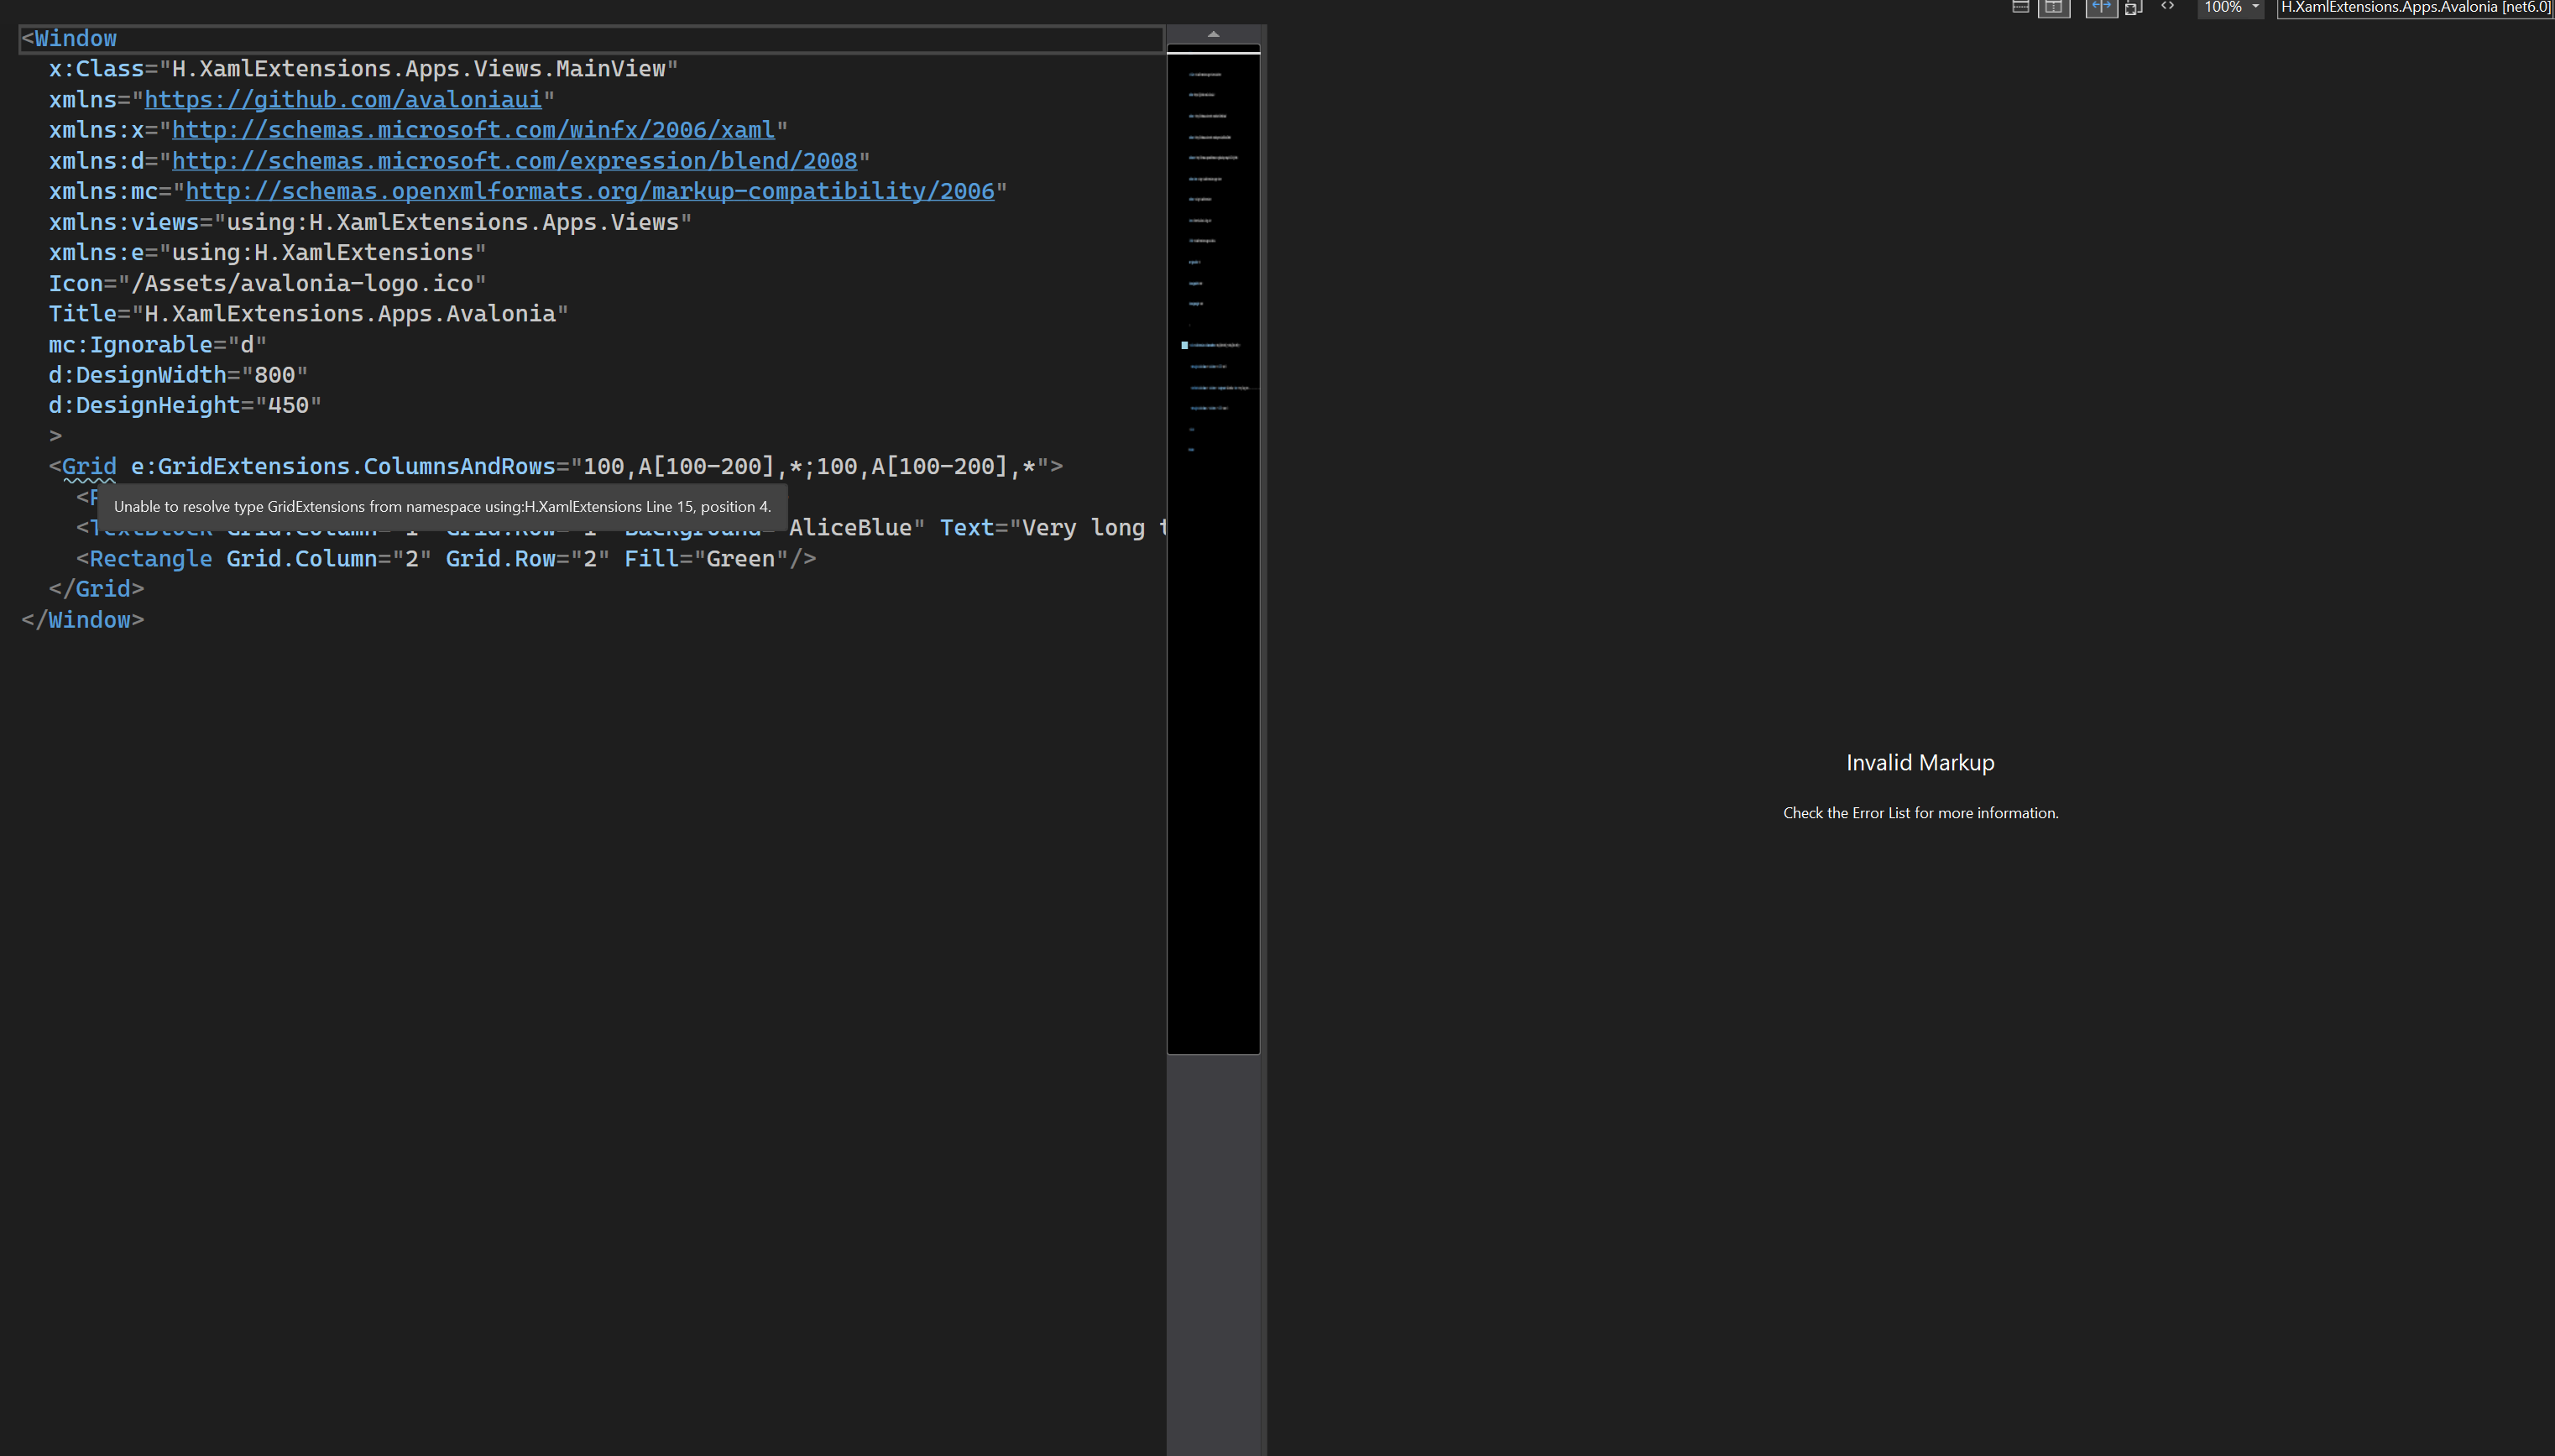Click the Invalid Markup message in preview
Viewport: 2555px width, 1456px height.
click(x=1919, y=763)
